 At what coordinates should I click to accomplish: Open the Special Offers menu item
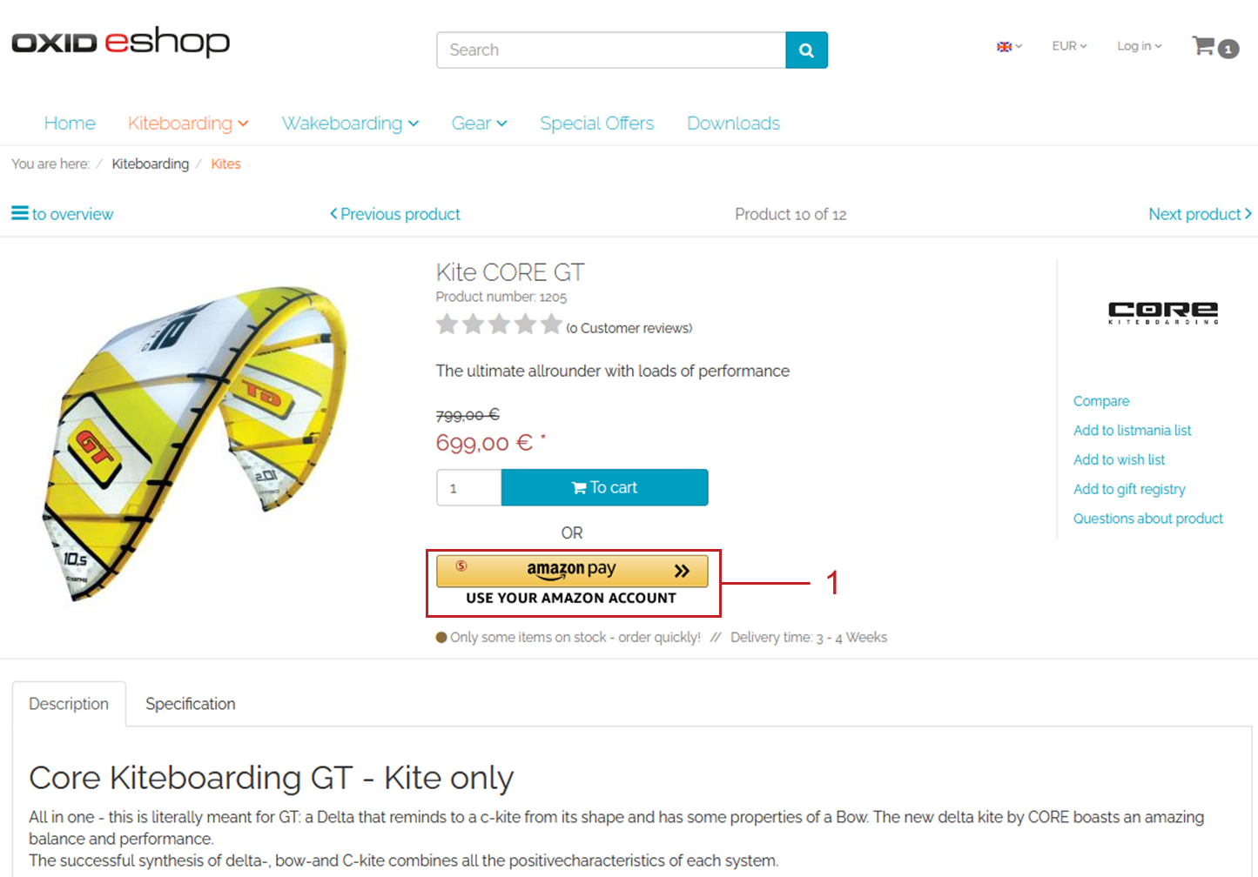click(596, 124)
